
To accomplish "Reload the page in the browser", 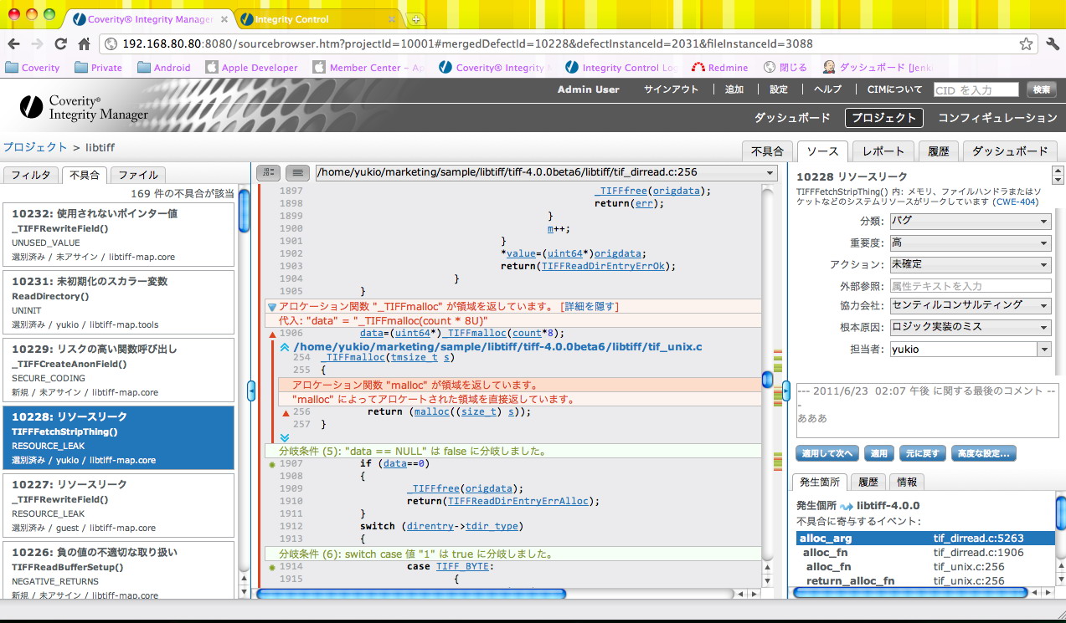I will click(x=60, y=42).
